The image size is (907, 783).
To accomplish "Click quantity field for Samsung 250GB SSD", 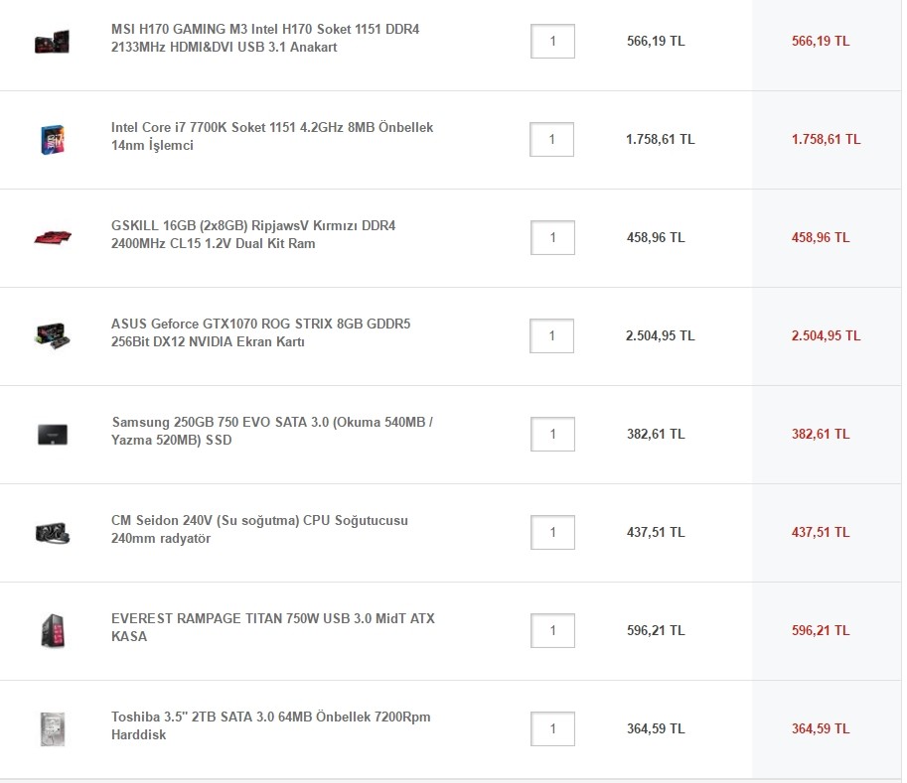I will (552, 434).
